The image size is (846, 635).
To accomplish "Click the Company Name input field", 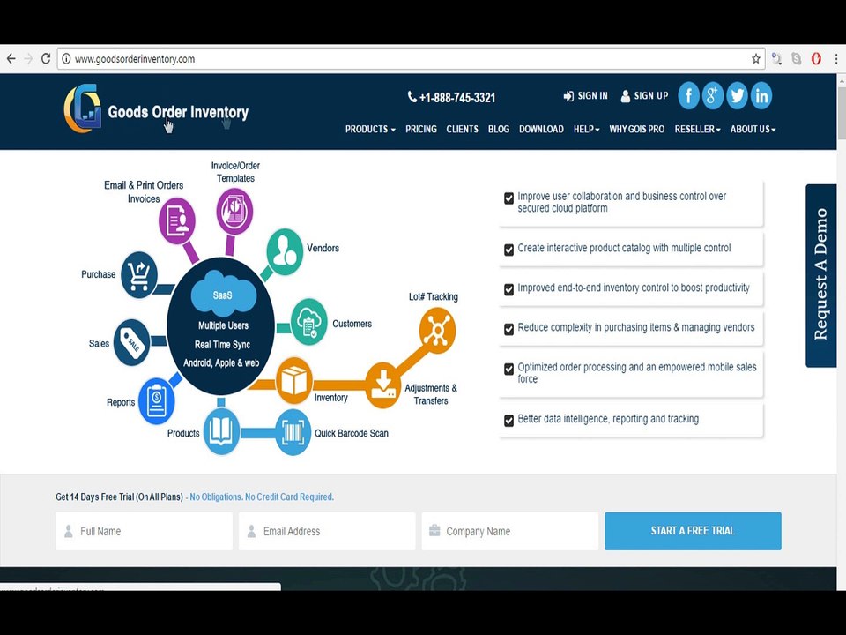I will point(510,531).
